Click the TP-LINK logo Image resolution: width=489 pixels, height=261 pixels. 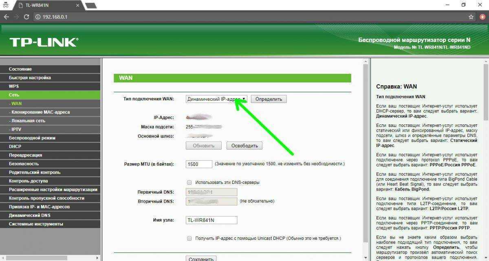(43, 42)
